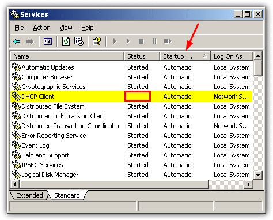Screen dimensions: 273x220
Task: Sort by the Startup Type column header
Action: click(x=185, y=56)
